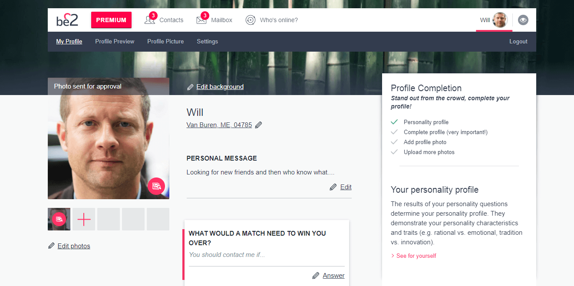The height and width of the screenshot is (286, 574).
Task: Click the photo icon on main picture
Action: [x=156, y=186]
